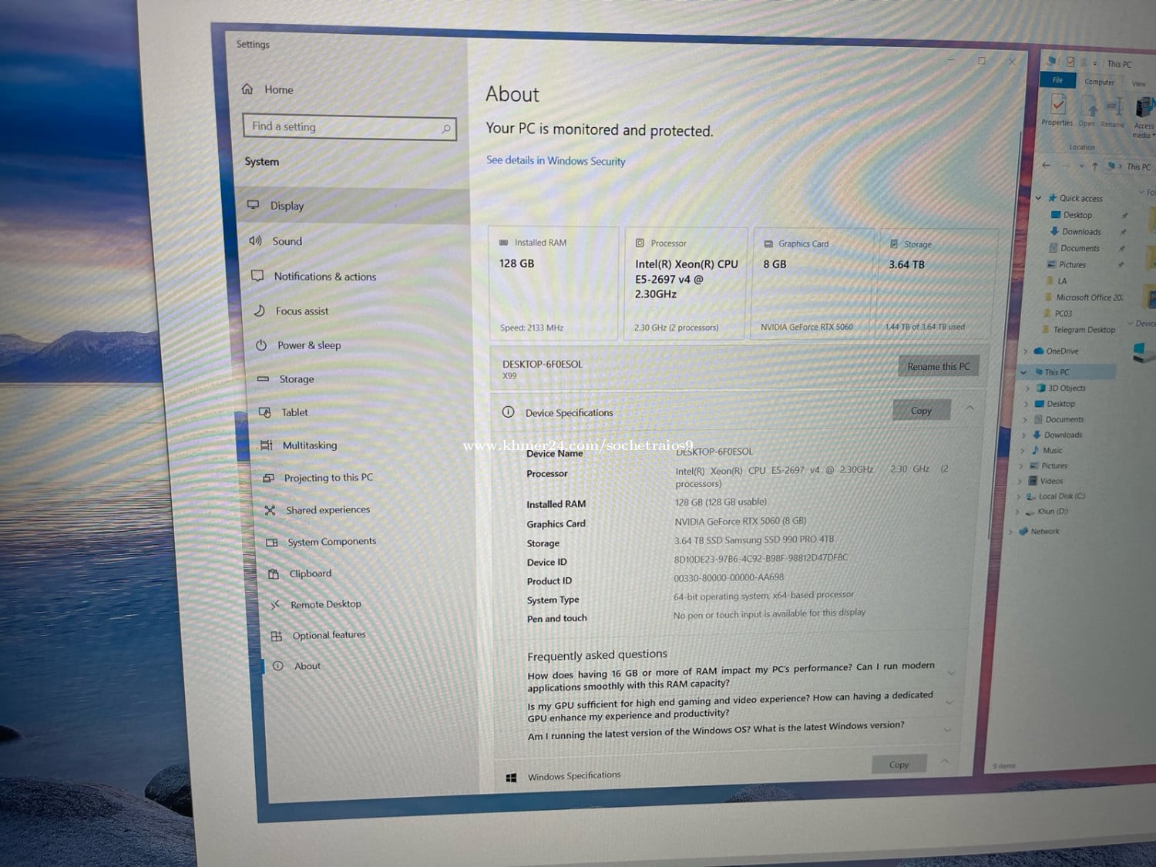
Task: Collapse This PC tree node in Explorer
Action: [x=1024, y=372]
